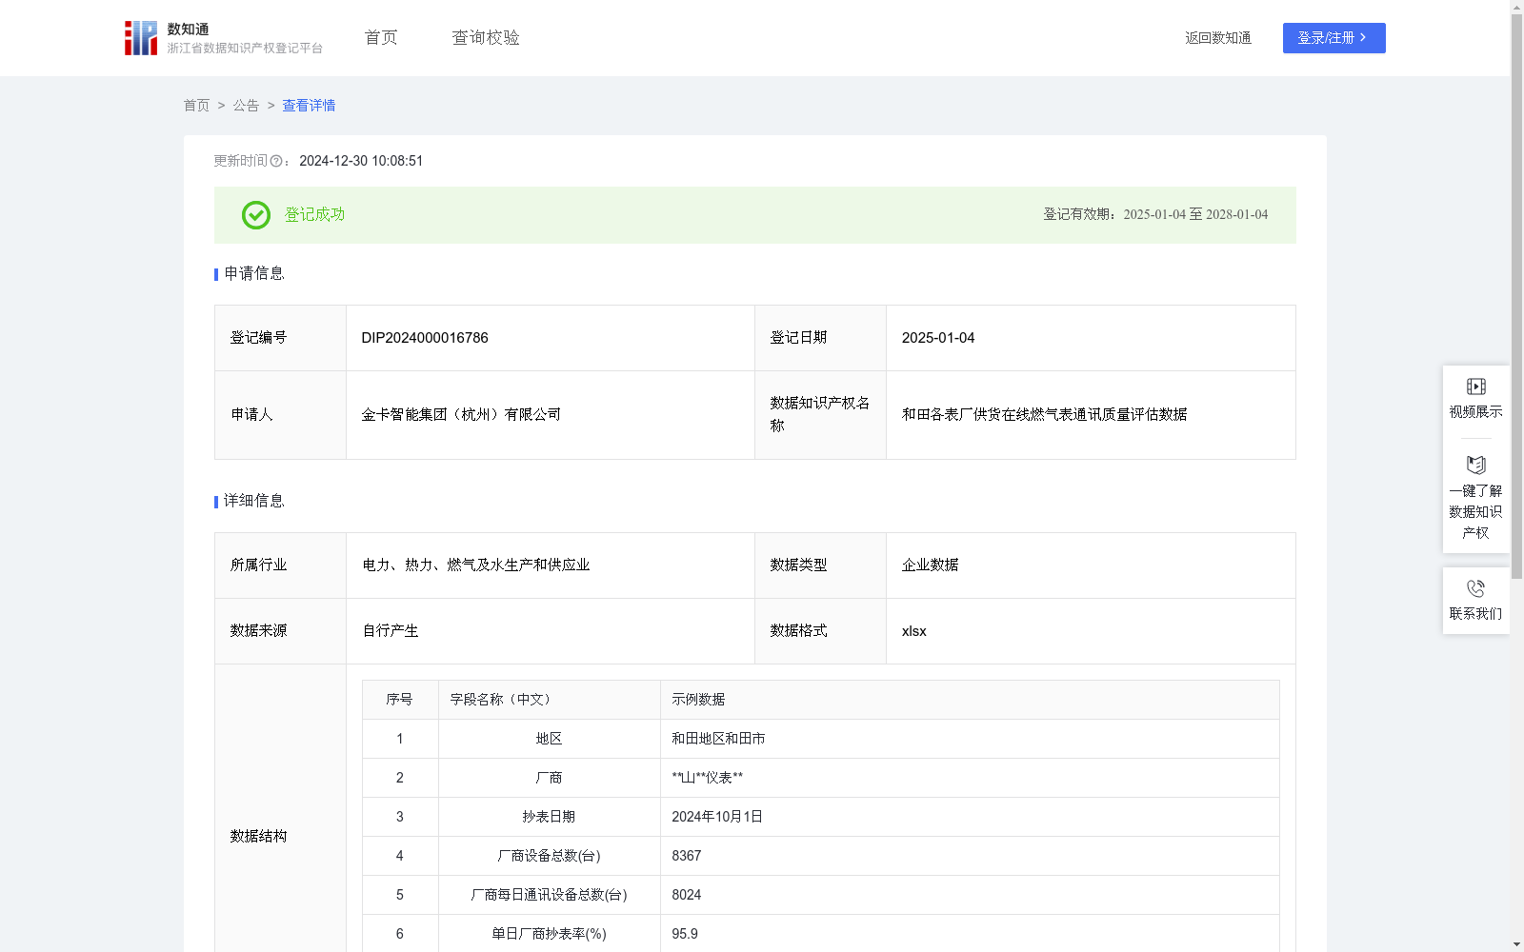Click the help icon next to 更新时间

(276, 162)
